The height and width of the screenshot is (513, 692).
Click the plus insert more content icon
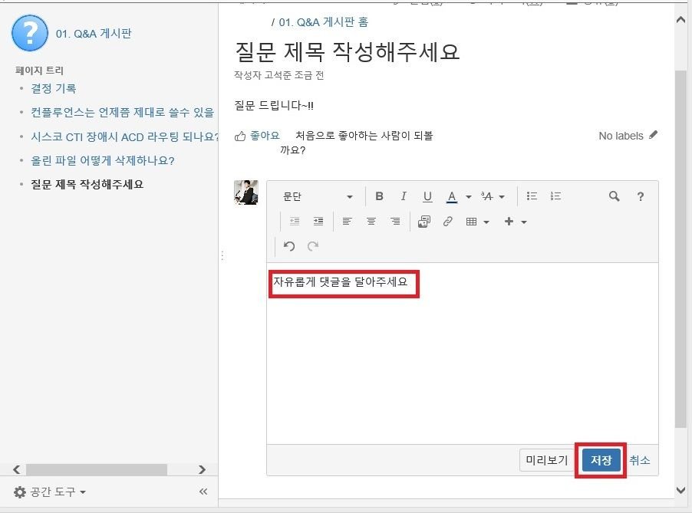pos(509,222)
